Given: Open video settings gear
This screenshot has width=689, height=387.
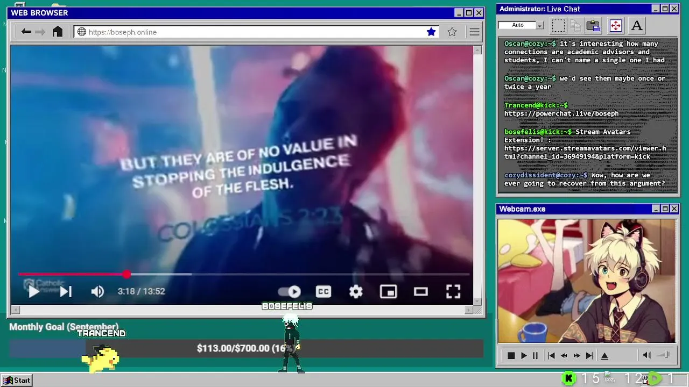Looking at the screenshot, I should pyautogui.click(x=356, y=291).
